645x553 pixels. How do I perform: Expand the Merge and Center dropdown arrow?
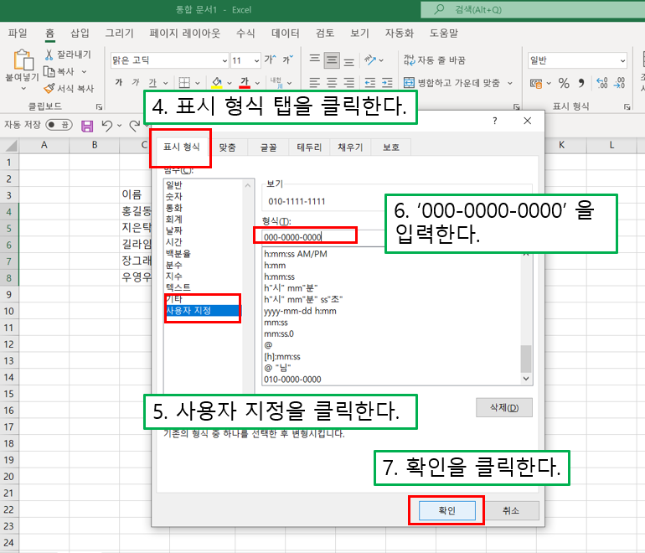coord(510,83)
